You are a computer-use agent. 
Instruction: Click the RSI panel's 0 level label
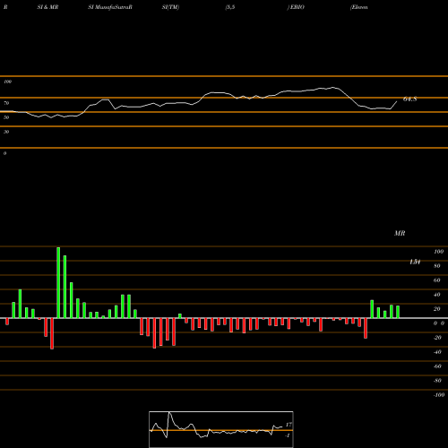tap(4, 153)
